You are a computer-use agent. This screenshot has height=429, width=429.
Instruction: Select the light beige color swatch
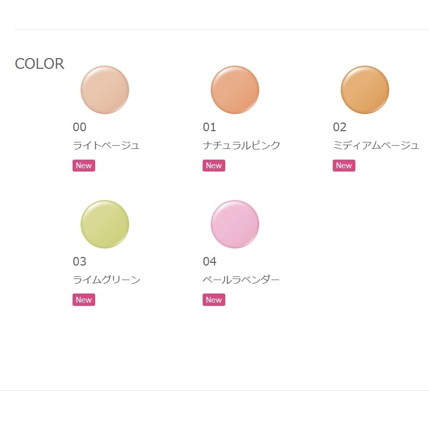105,90
